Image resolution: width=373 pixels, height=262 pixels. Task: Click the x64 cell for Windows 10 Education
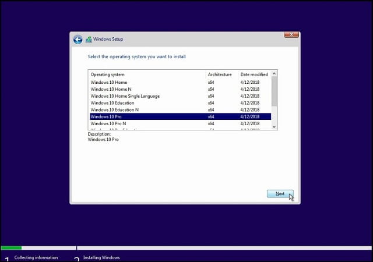click(x=211, y=103)
